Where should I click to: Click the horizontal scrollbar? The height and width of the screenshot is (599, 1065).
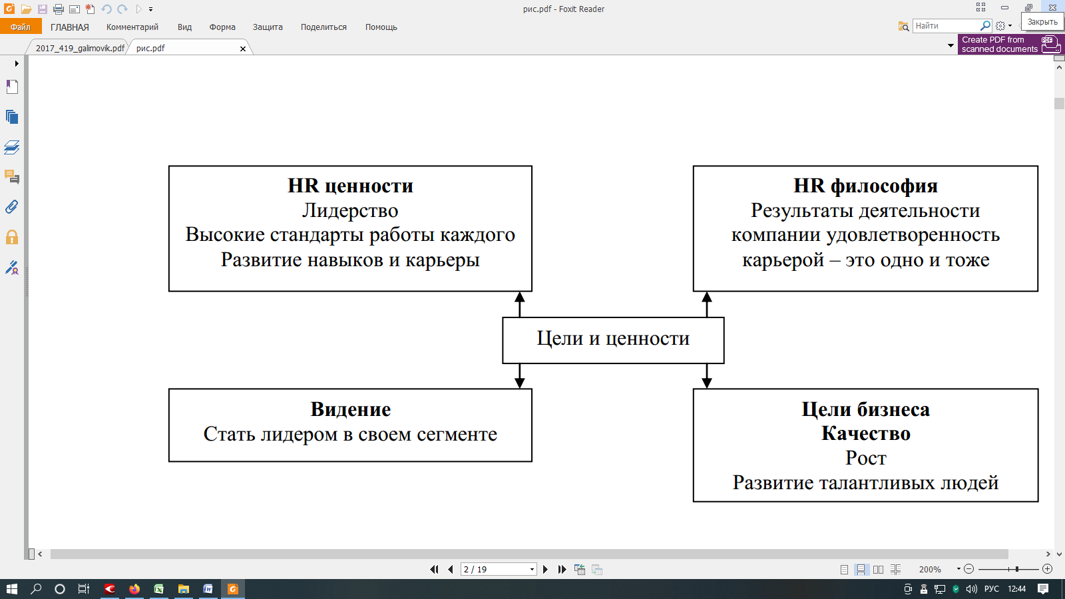coord(529,554)
